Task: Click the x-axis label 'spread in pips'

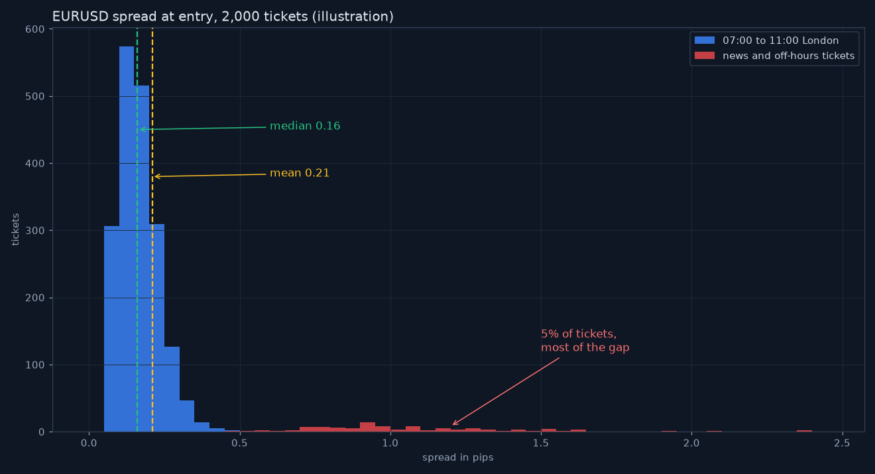Action: pos(458,457)
